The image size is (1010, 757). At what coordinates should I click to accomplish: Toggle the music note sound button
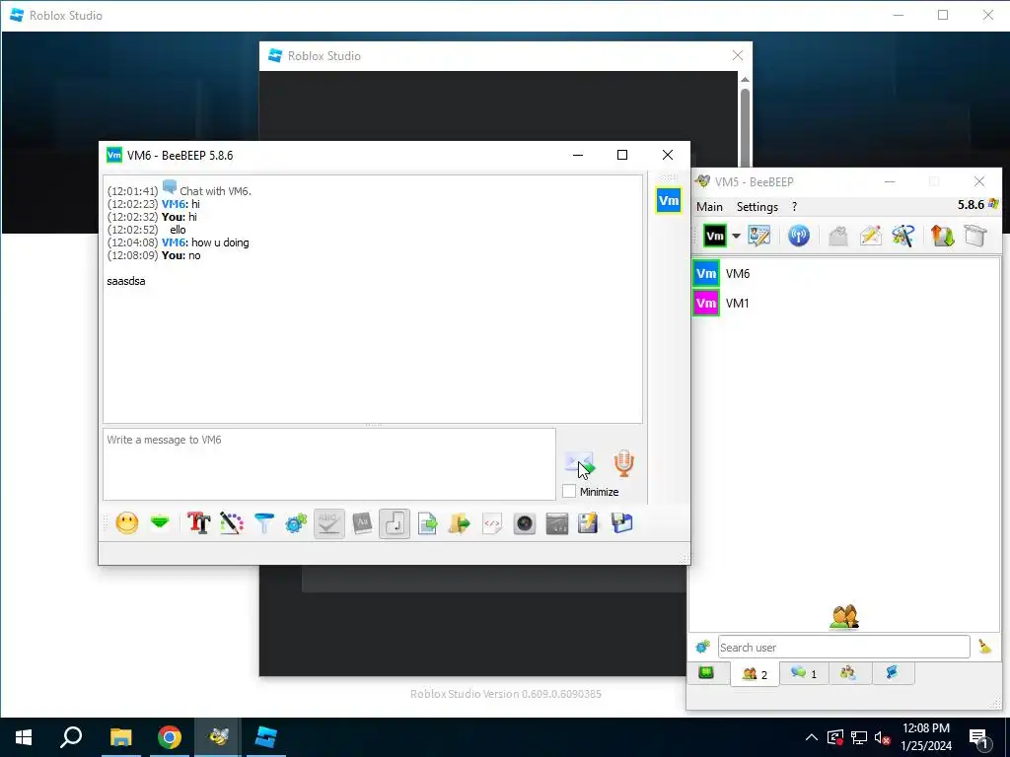[x=395, y=522]
